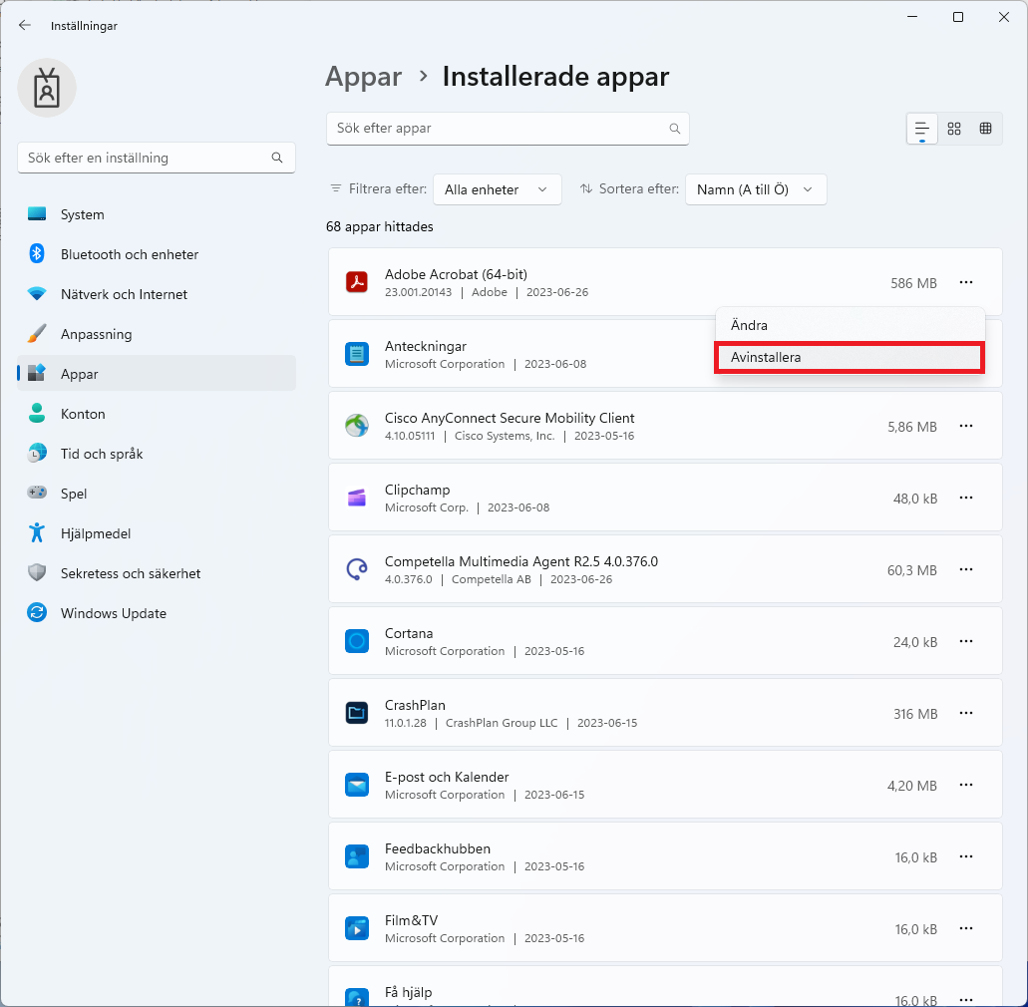Click the E-post och Kalender app icon

tap(357, 785)
